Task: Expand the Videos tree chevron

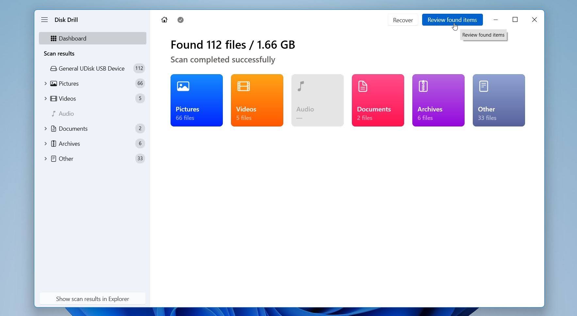Action: (x=45, y=98)
